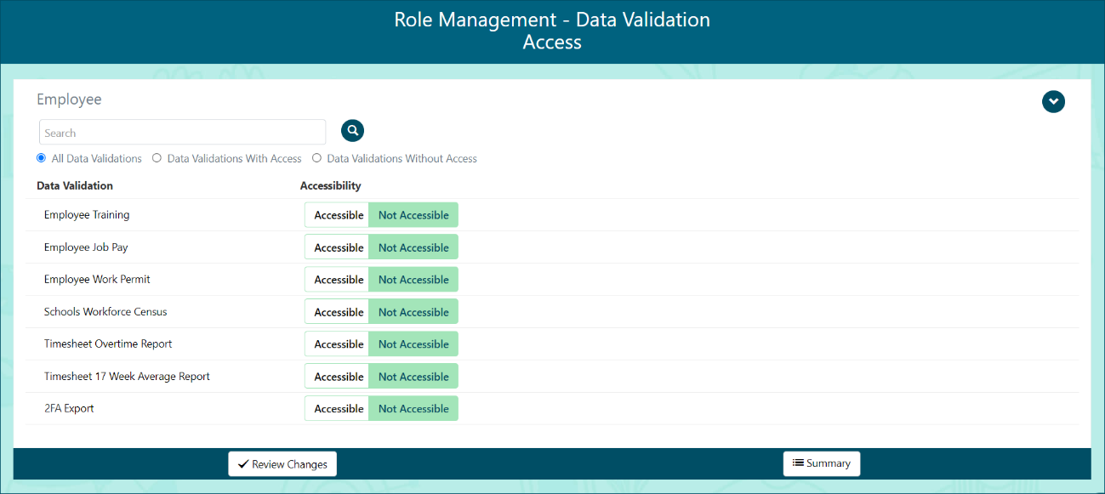Viewport: 1105px width, 494px height.
Task: Set Timesheet Overtime Report to Accessible
Action: (338, 344)
